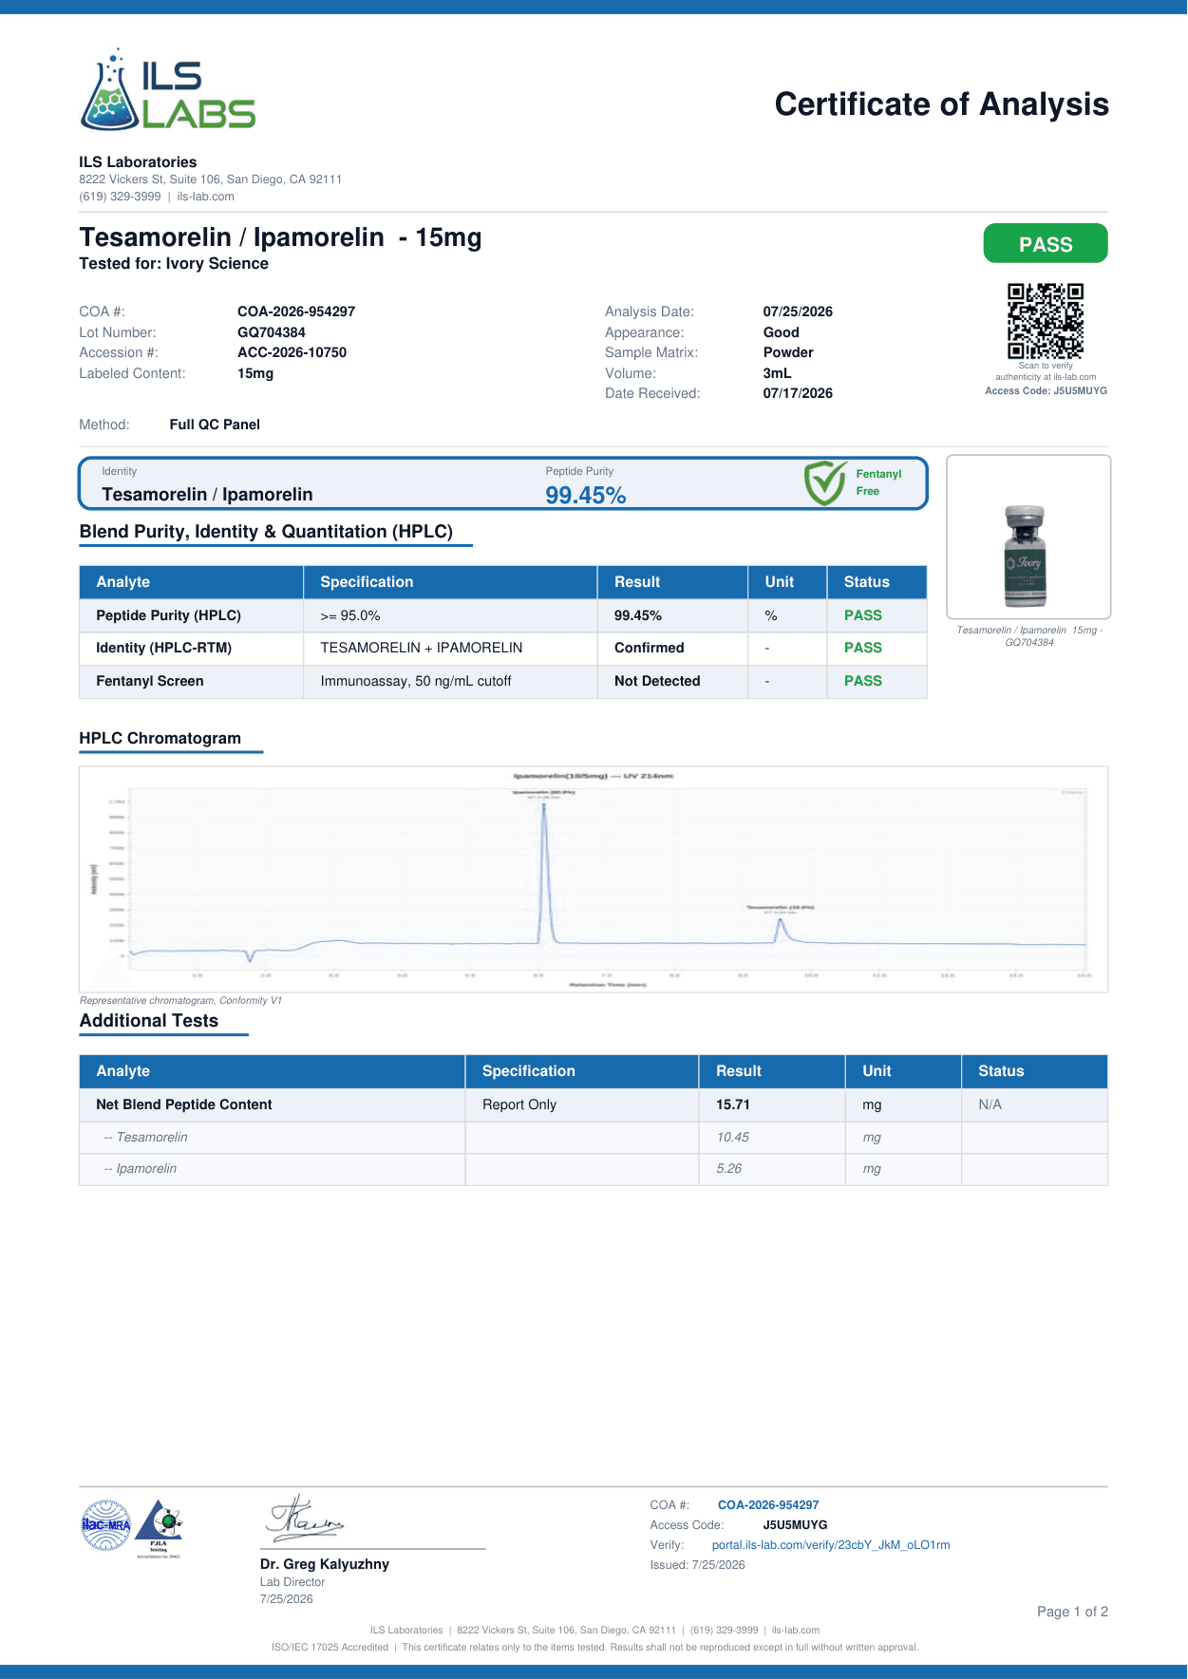Click the Net Blend Peptide Content row
The height and width of the screenshot is (1679, 1188).
coord(594,1104)
